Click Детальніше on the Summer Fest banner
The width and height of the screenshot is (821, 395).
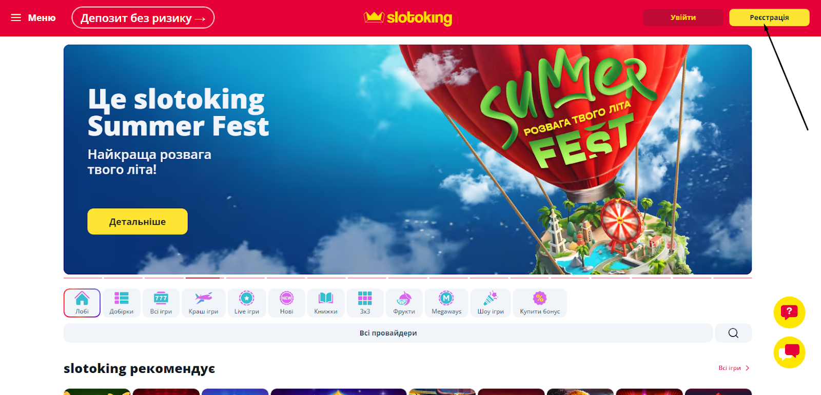[x=138, y=222]
